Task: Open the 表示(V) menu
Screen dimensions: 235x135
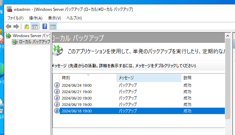Action: coord(54,18)
